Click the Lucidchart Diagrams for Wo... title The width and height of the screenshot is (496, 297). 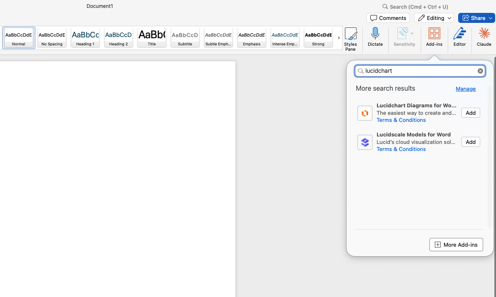(416, 105)
